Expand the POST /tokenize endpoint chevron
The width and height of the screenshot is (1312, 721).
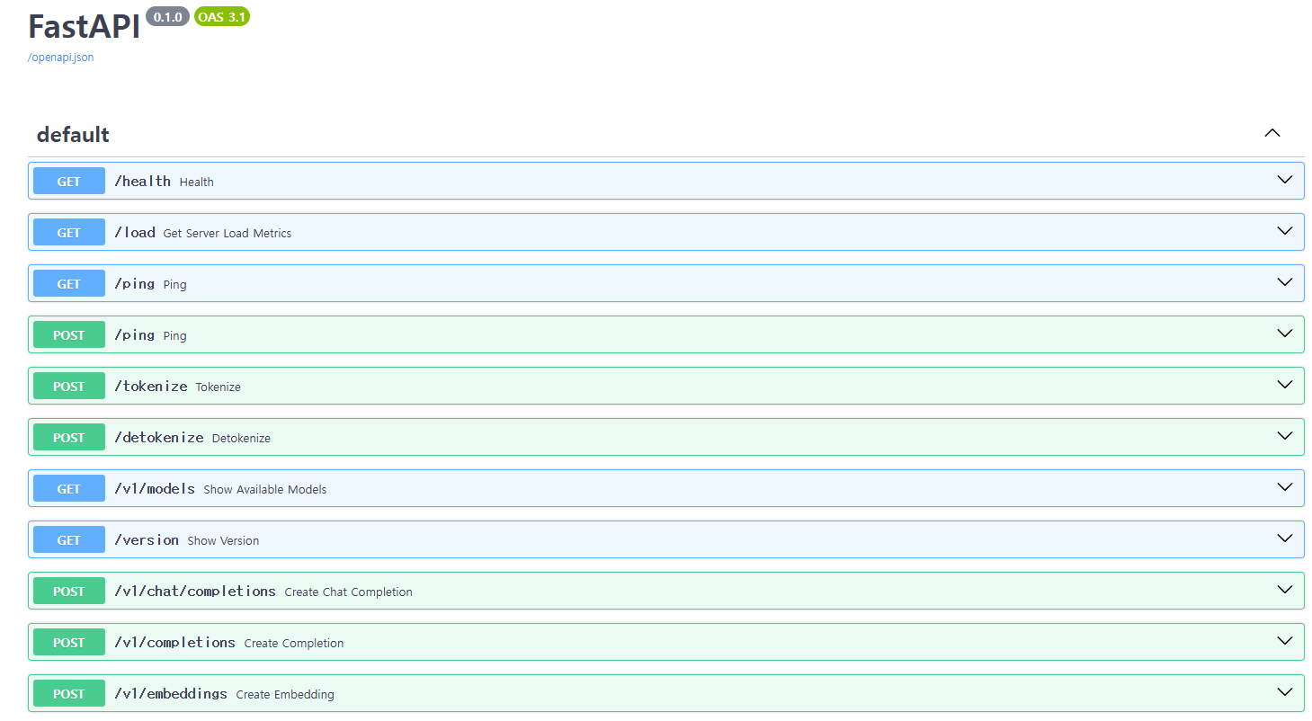1285,385
